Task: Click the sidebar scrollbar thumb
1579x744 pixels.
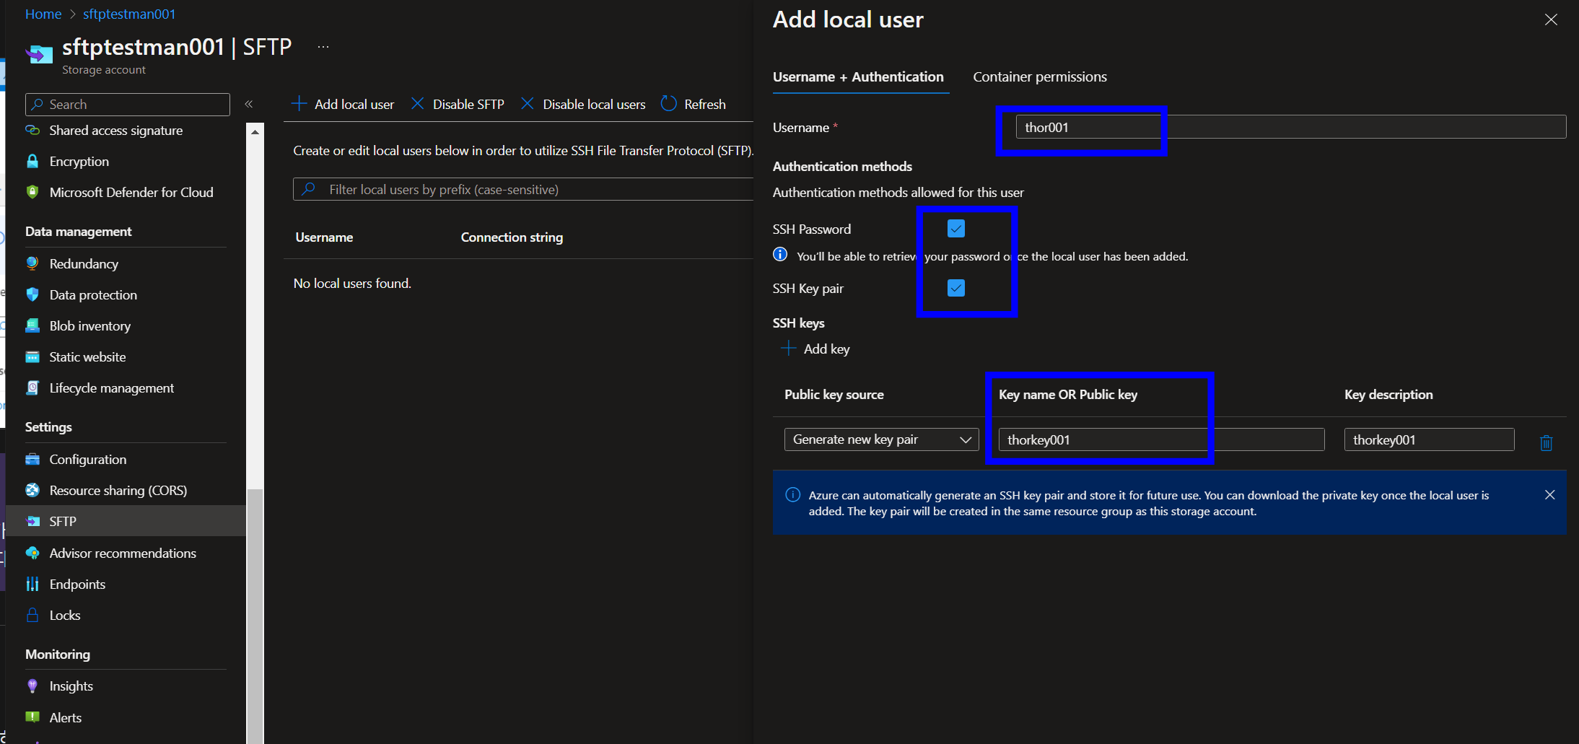Action: pyautogui.click(x=255, y=616)
